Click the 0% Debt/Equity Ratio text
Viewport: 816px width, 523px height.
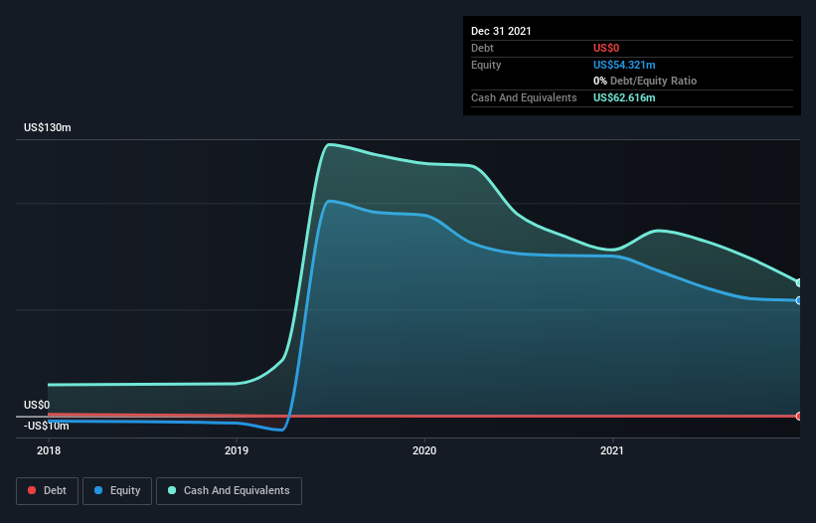[645, 82]
